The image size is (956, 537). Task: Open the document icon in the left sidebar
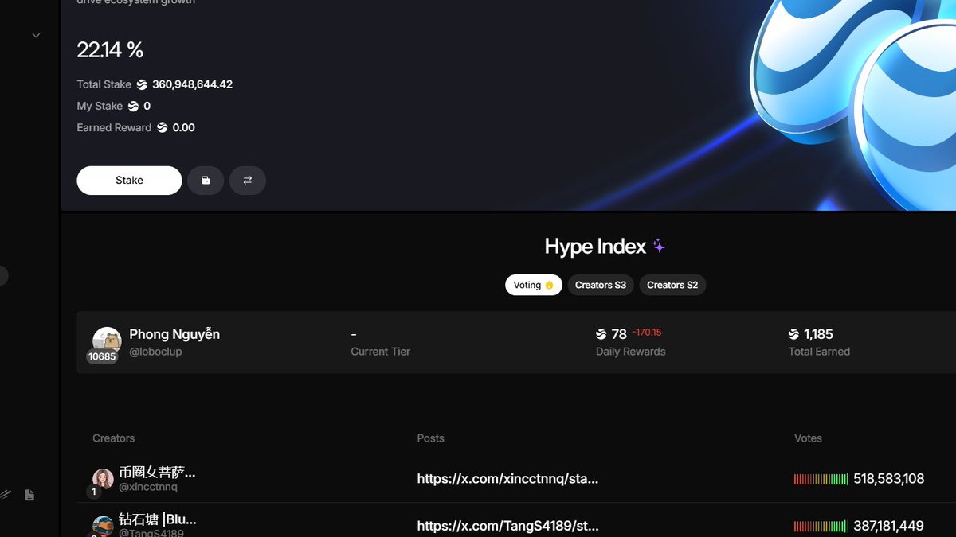tap(29, 495)
